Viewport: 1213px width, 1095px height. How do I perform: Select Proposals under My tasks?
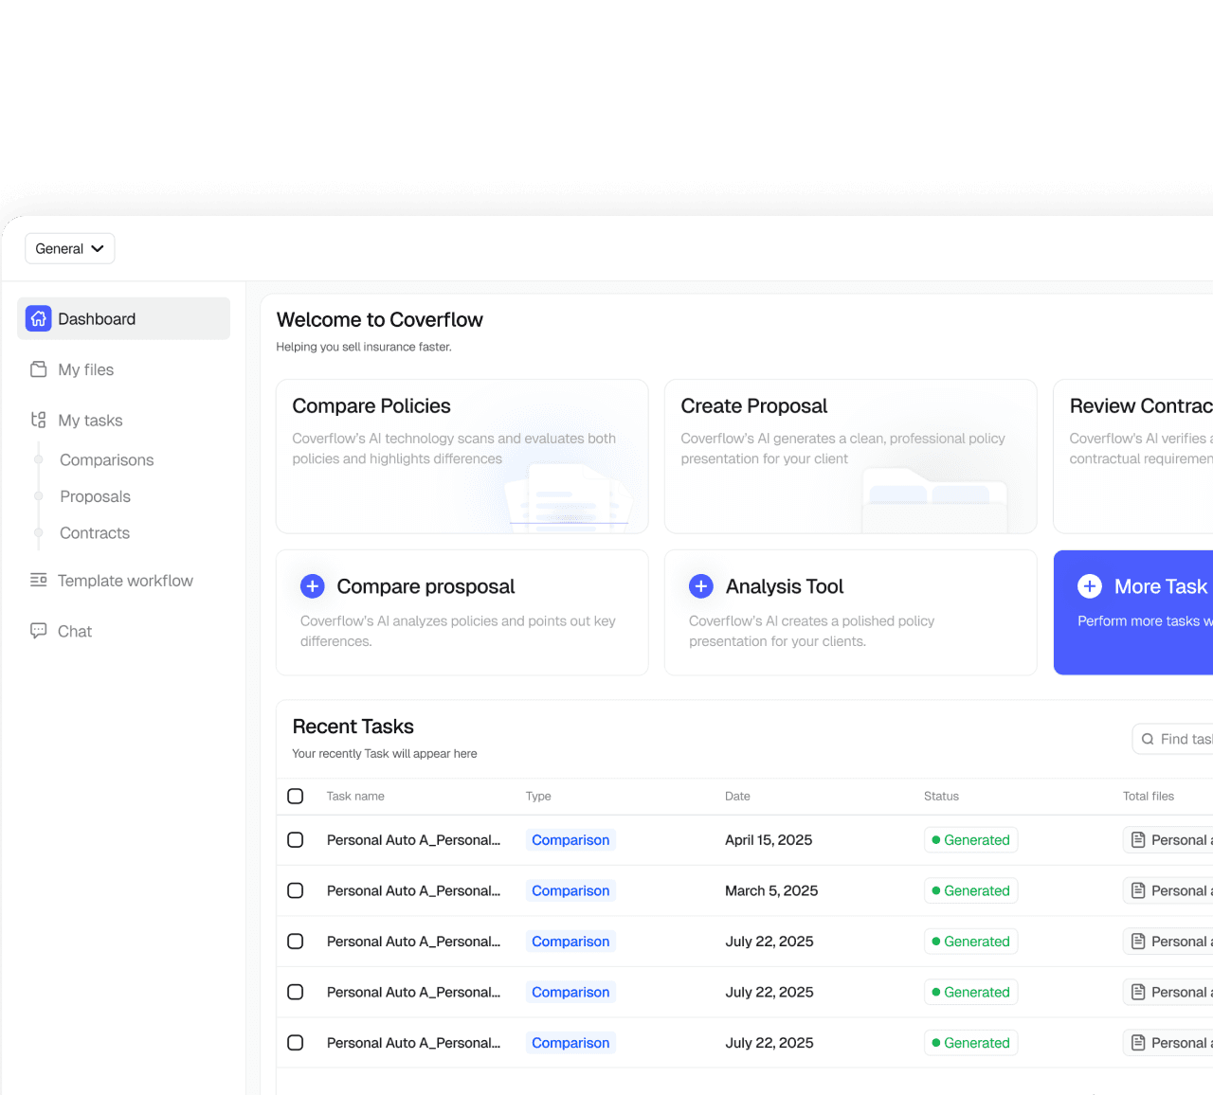point(95,496)
